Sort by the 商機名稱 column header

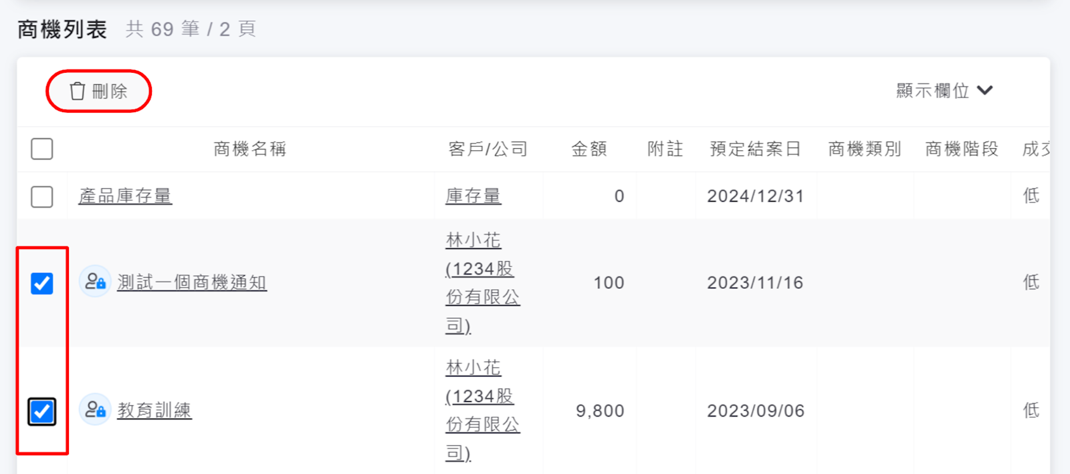(x=250, y=149)
